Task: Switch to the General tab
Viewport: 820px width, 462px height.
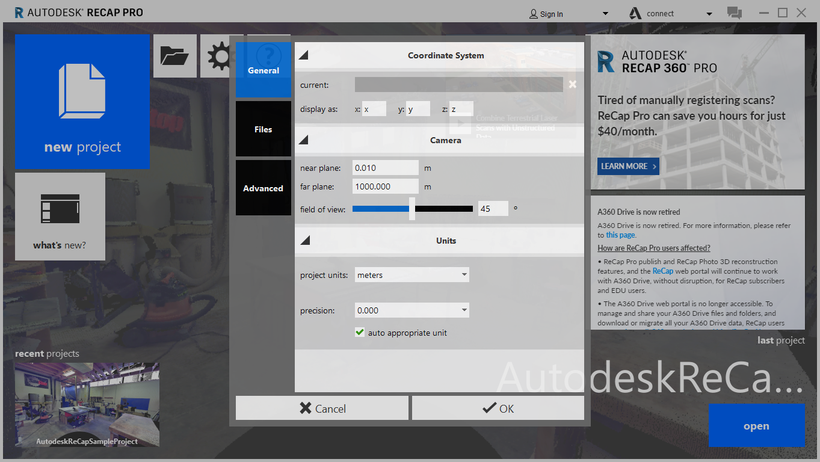Action: (264, 70)
